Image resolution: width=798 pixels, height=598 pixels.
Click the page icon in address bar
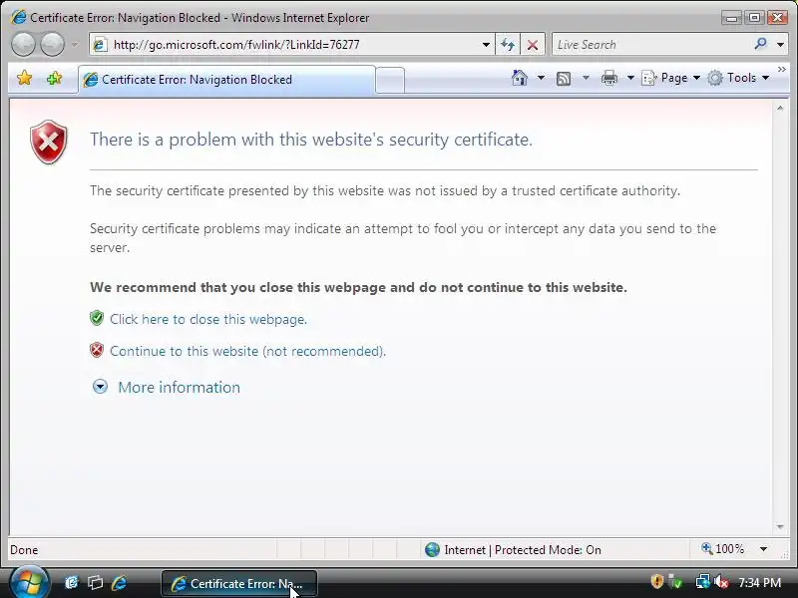pyautogui.click(x=100, y=45)
